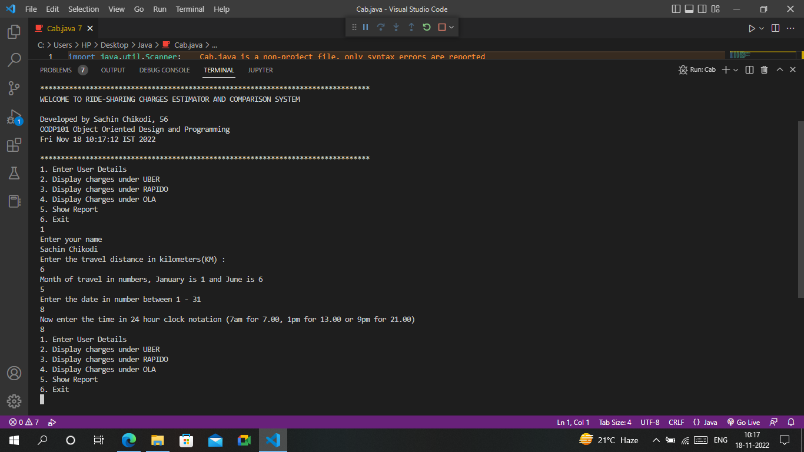The width and height of the screenshot is (804, 452).
Task: Open the Selection menu
Action: pos(84,9)
